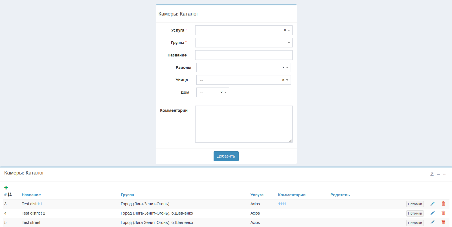
Task: Open the three-dots panel options menu
Action: pyautogui.click(x=445, y=174)
